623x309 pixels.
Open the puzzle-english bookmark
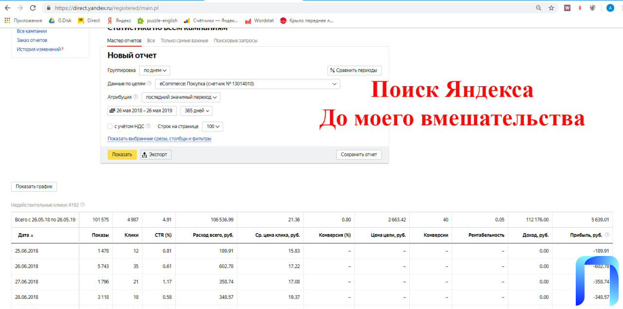point(158,20)
